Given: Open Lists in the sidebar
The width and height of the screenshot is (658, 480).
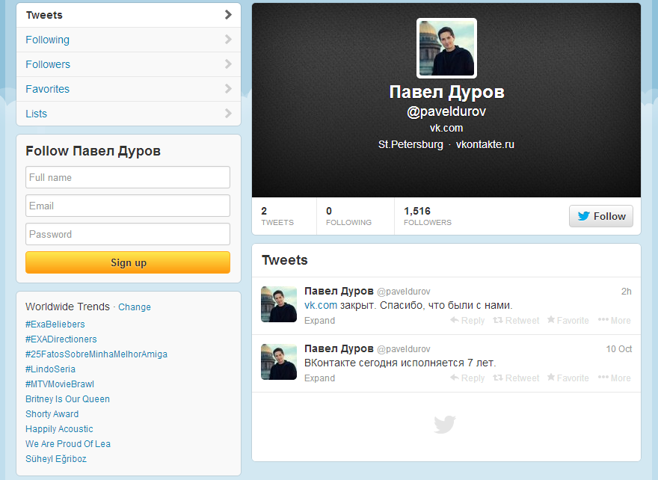Looking at the screenshot, I should click(129, 114).
